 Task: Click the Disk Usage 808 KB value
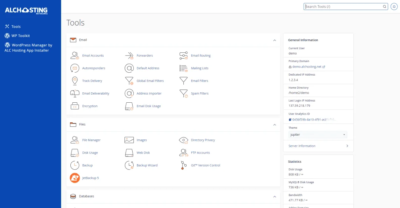coord(296,175)
